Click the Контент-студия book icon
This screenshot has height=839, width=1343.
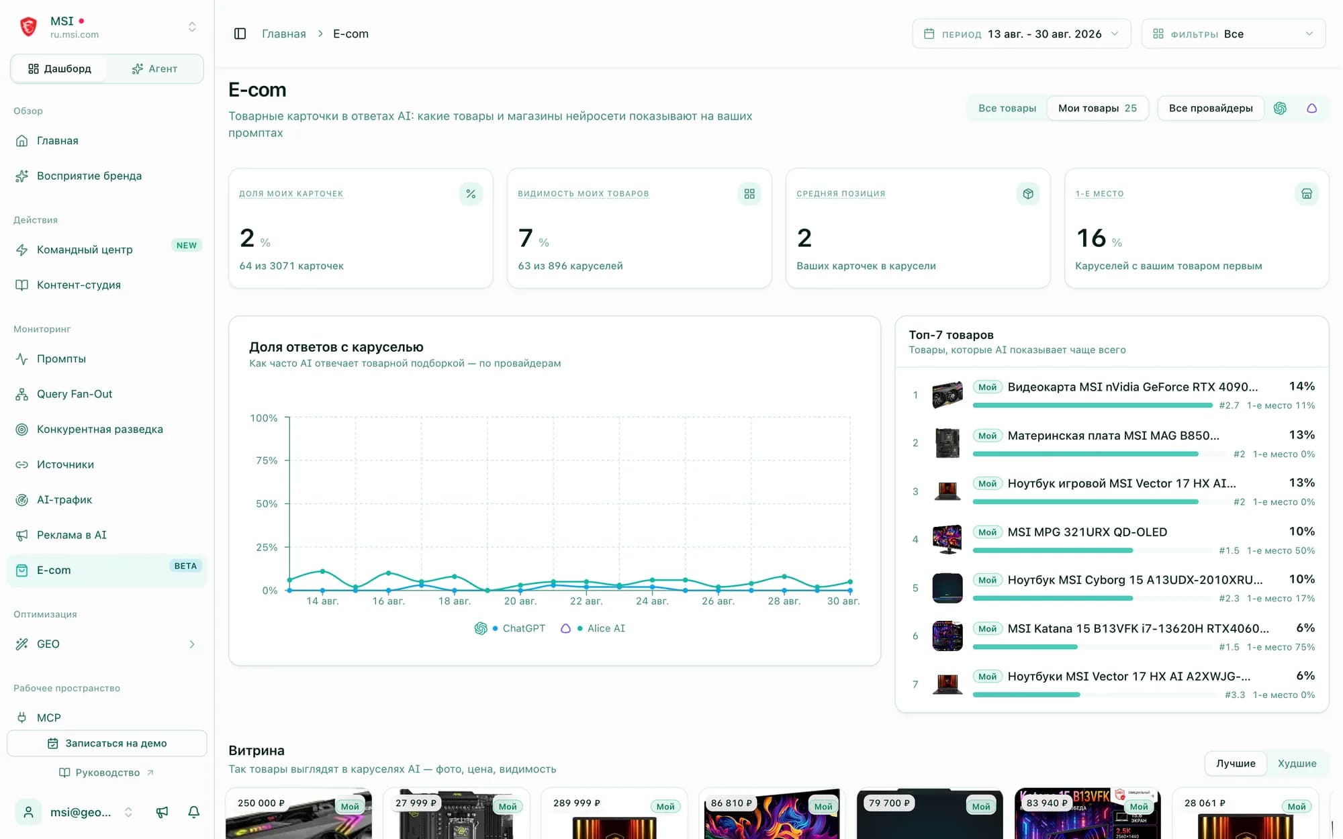[x=22, y=285]
